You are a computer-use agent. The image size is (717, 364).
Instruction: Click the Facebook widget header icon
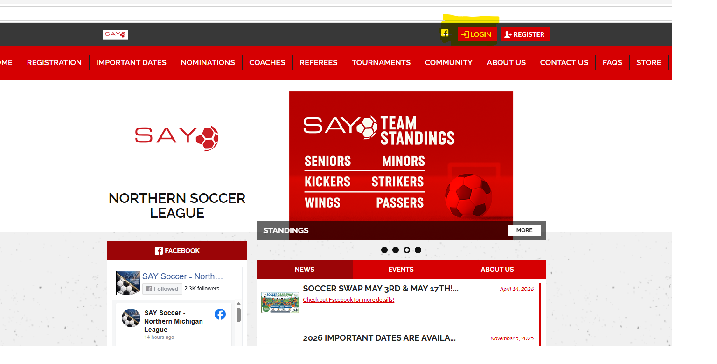[159, 251]
